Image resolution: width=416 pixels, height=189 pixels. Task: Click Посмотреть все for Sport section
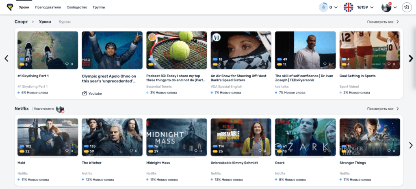[x=383, y=22]
